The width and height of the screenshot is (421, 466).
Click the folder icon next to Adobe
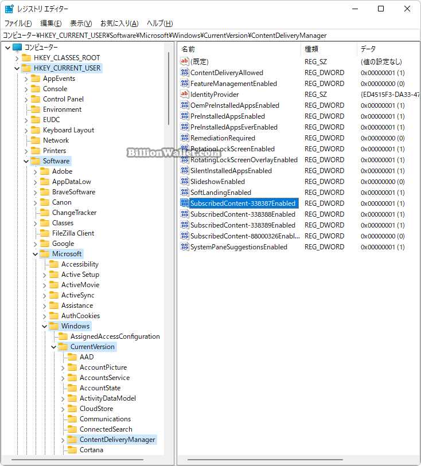click(x=45, y=171)
